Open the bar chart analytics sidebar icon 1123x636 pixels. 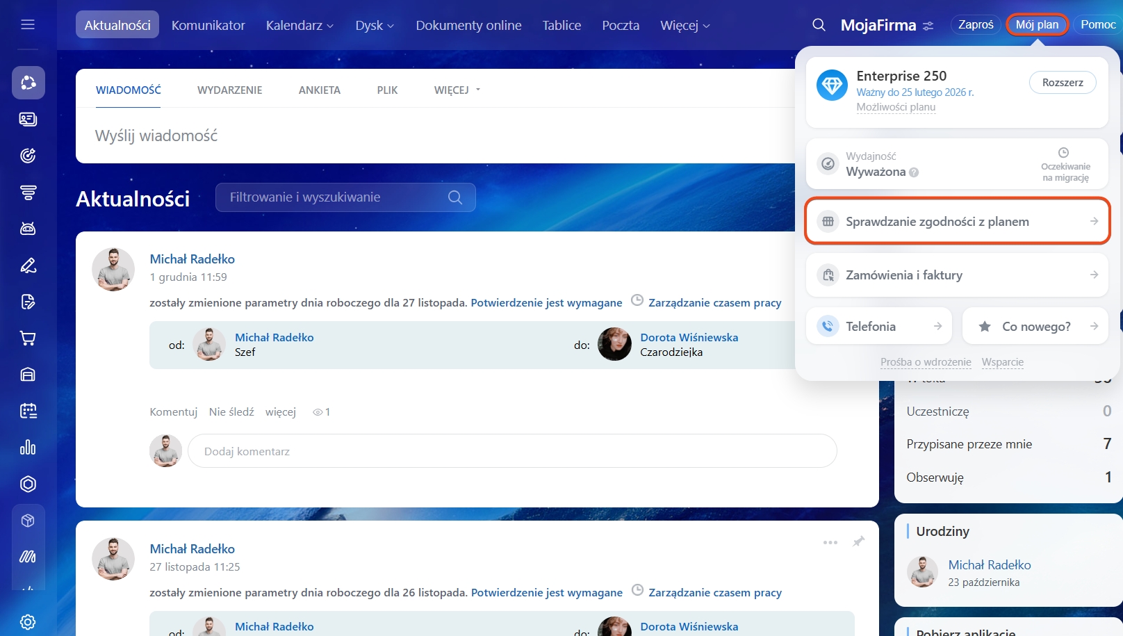click(28, 448)
